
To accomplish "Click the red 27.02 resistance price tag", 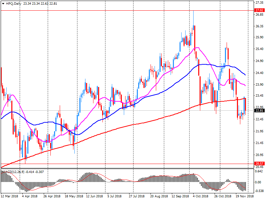I will pos(259,10).
